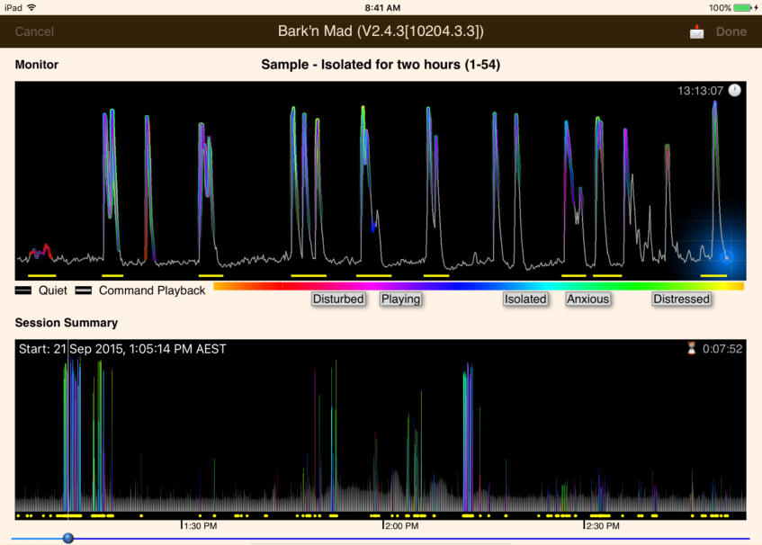Image resolution: width=762 pixels, height=545 pixels.
Task: Tap the Bluetooth icon in status bar
Action: 758,7
